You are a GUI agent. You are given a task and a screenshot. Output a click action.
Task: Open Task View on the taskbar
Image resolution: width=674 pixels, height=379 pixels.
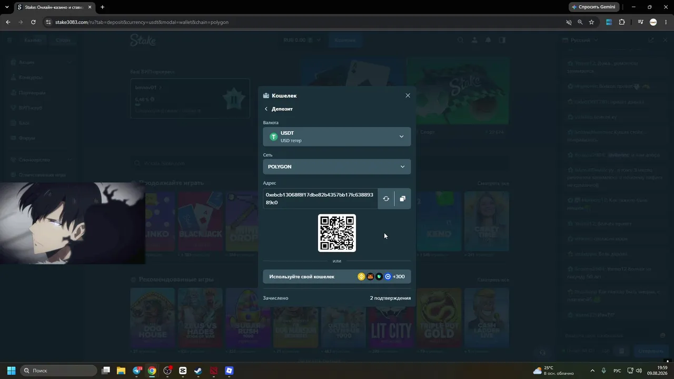106,371
